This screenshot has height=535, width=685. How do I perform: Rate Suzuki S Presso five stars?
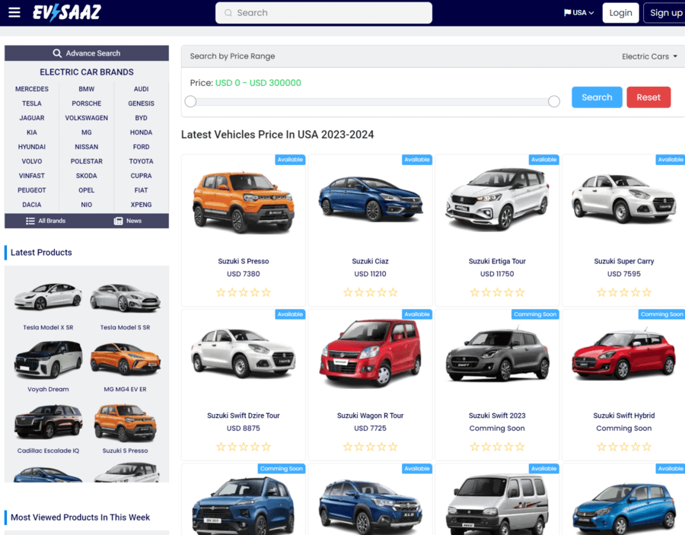[x=266, y=292]
